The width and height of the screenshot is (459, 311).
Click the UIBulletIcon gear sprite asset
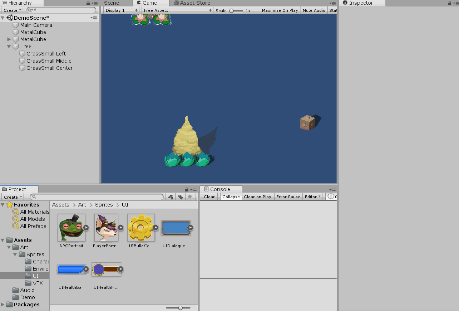(141, 228)
